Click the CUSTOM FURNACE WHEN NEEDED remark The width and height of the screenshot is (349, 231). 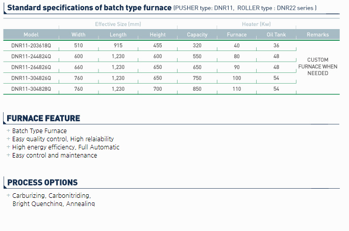tap(318, 66)
